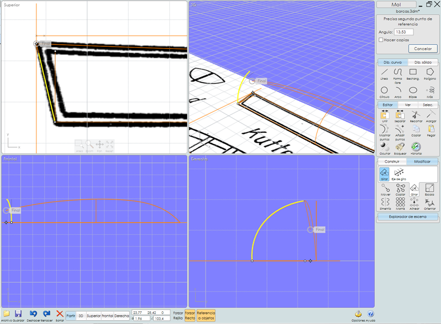Screen dimensions: 441x324
Task: Click the Bloquear lock icon
Action: click(400, 149)
